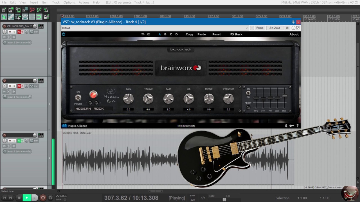Open the Actions menu

pyautogui.click(x=84, y=2)
